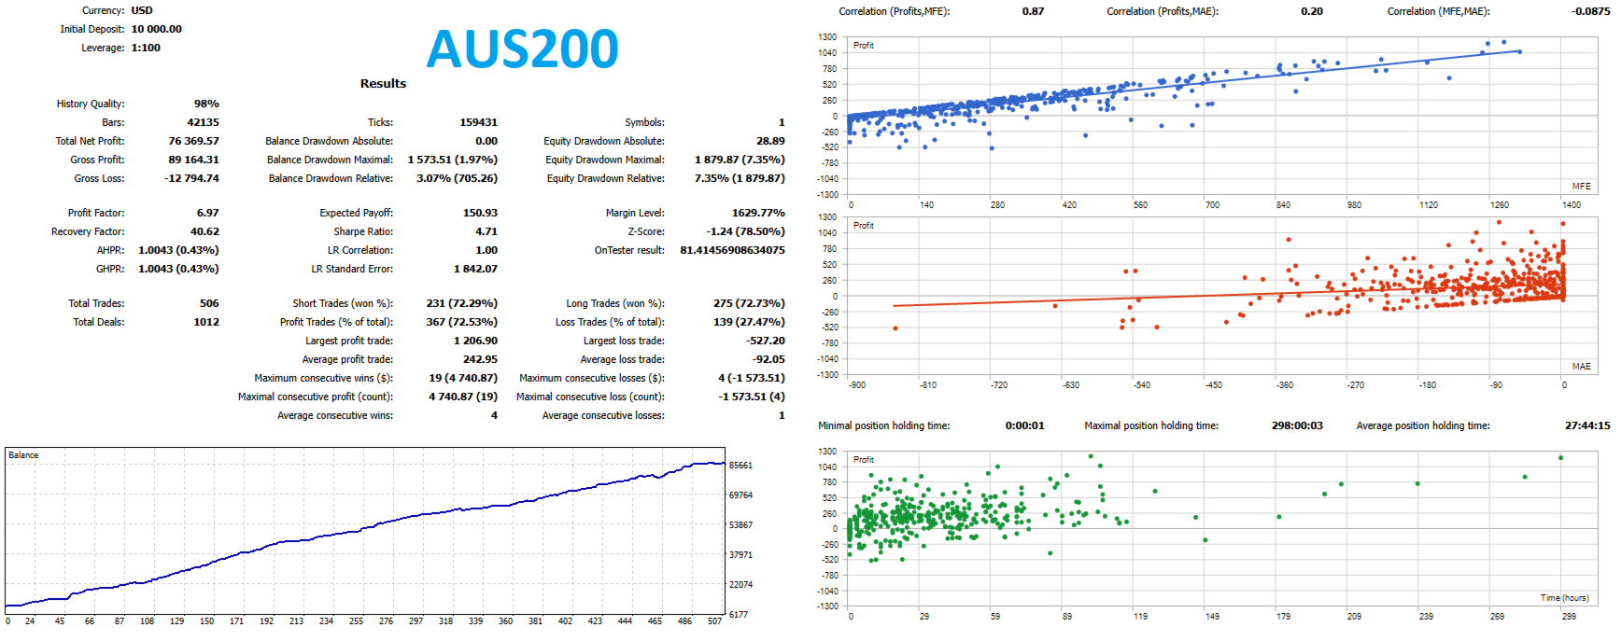Click the Balance chart title label
Viewport: 1621px width, 641px height.
click(x=23, y=456)
